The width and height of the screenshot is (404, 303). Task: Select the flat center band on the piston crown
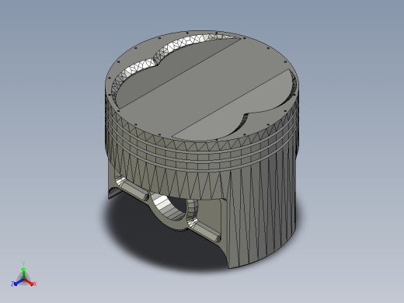coord(204,87)
